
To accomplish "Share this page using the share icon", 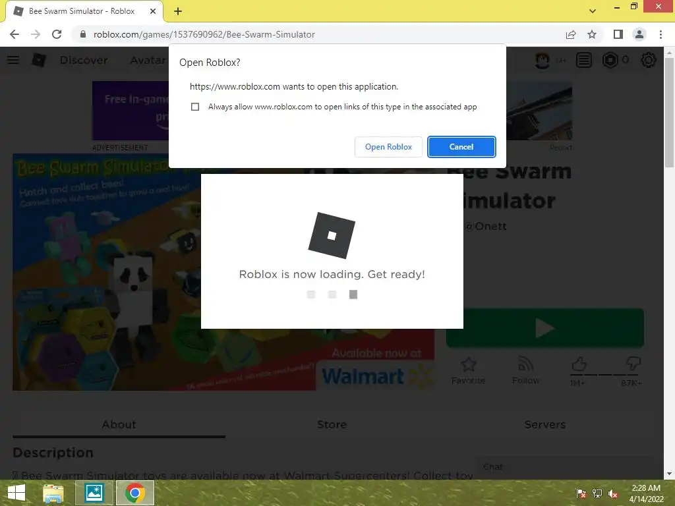I will [x=571, y=34].
